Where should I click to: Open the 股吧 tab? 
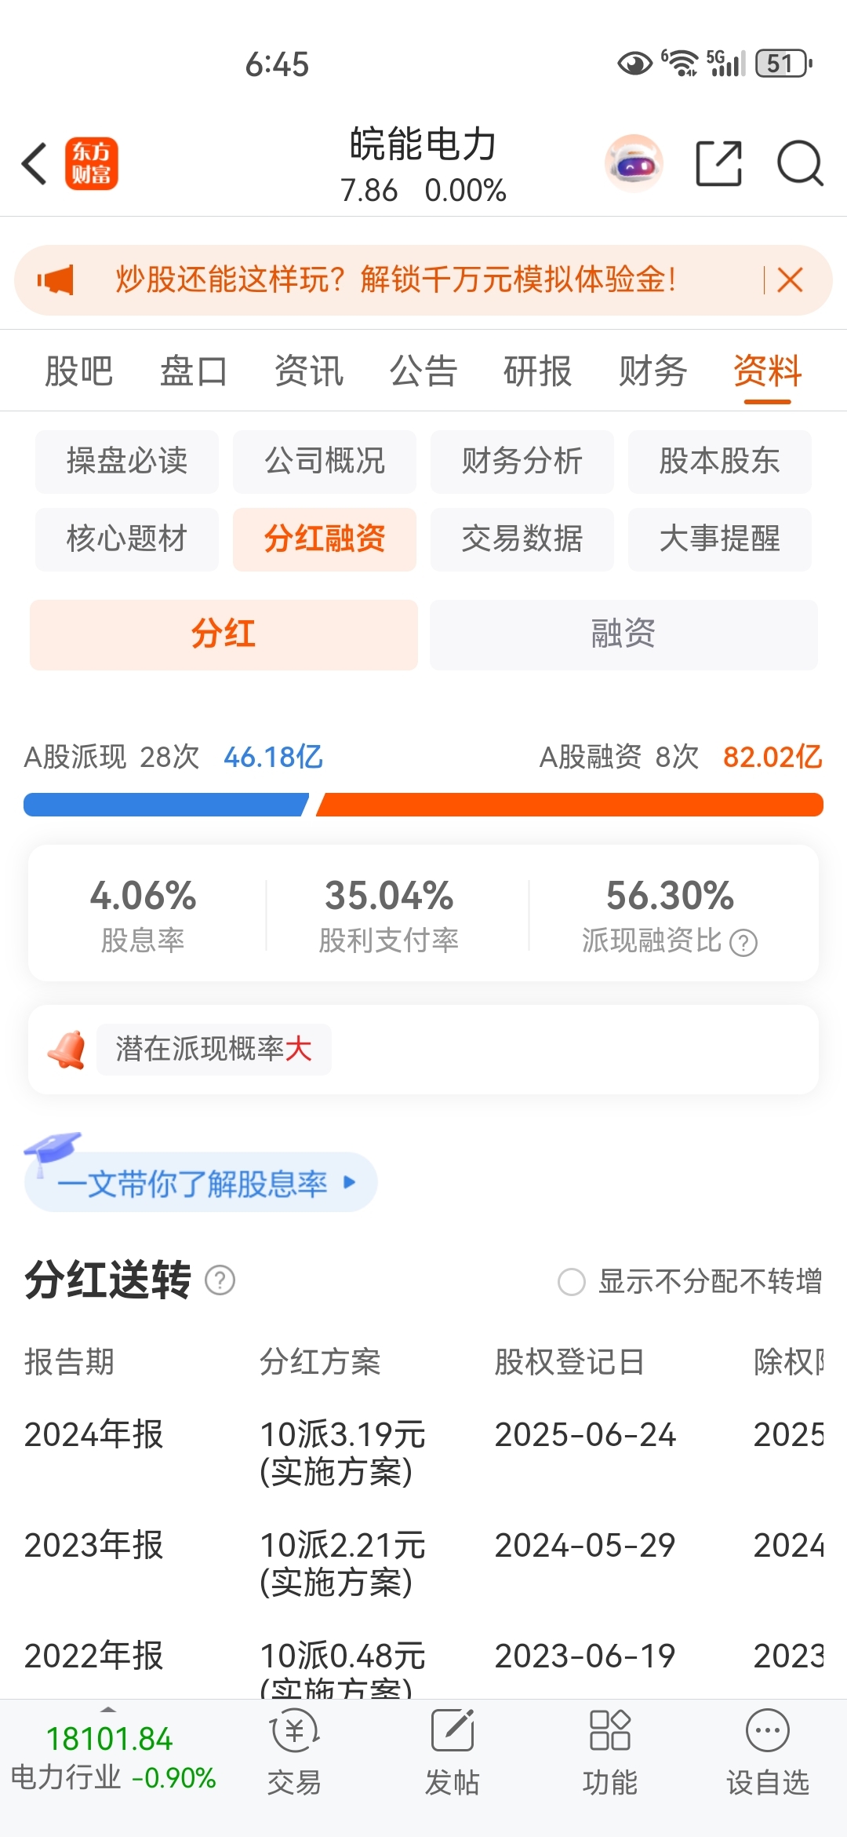[79, 371]
